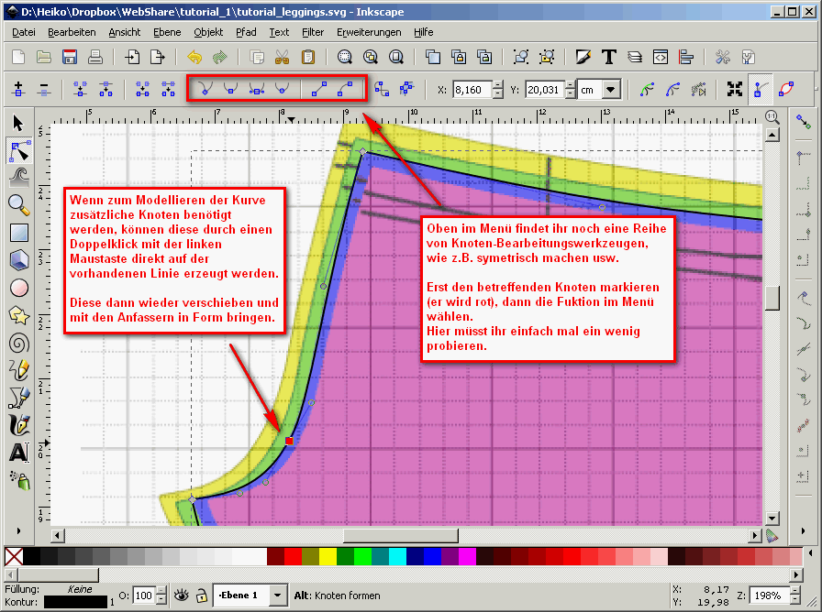This screenshot has height=612, width=822.
Task: Open the Pfad menu
Action: coord(246,31)
